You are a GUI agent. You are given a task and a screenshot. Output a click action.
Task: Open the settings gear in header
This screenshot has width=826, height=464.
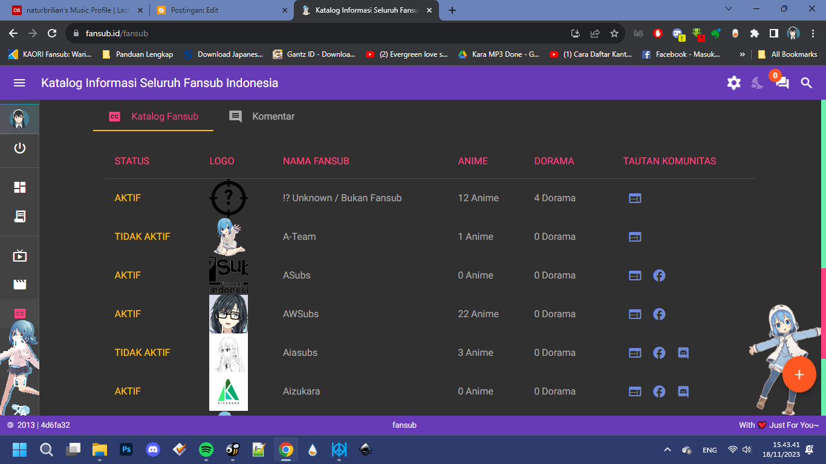(733, 83)
